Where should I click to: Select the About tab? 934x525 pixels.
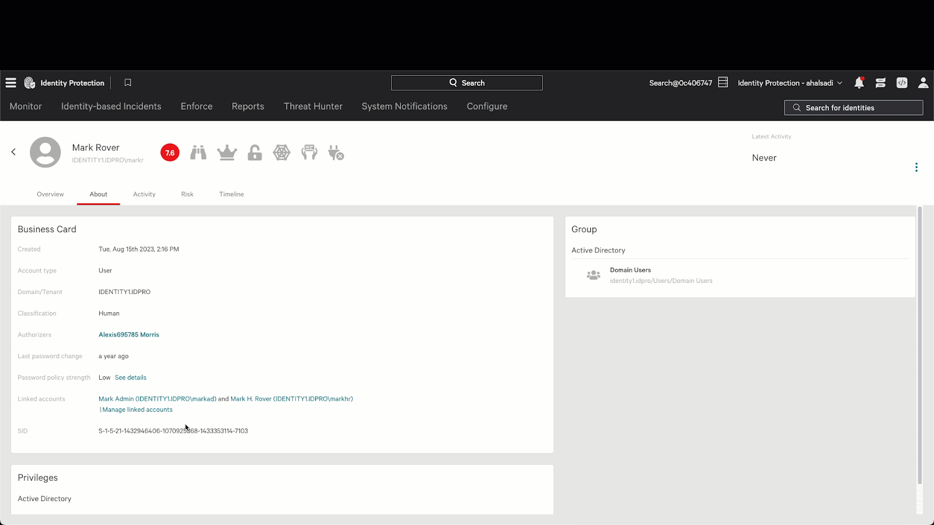98,194
